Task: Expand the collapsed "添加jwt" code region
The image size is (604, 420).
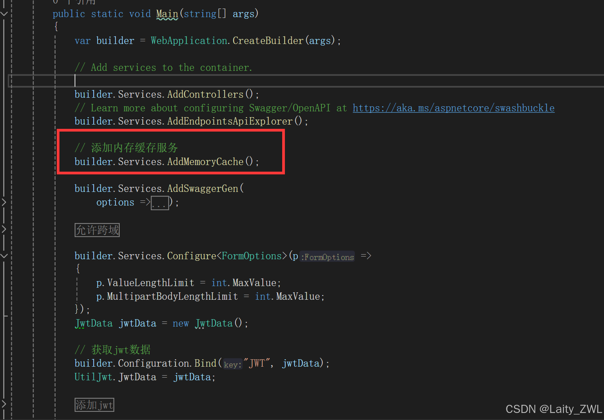Action: point(94,405)
